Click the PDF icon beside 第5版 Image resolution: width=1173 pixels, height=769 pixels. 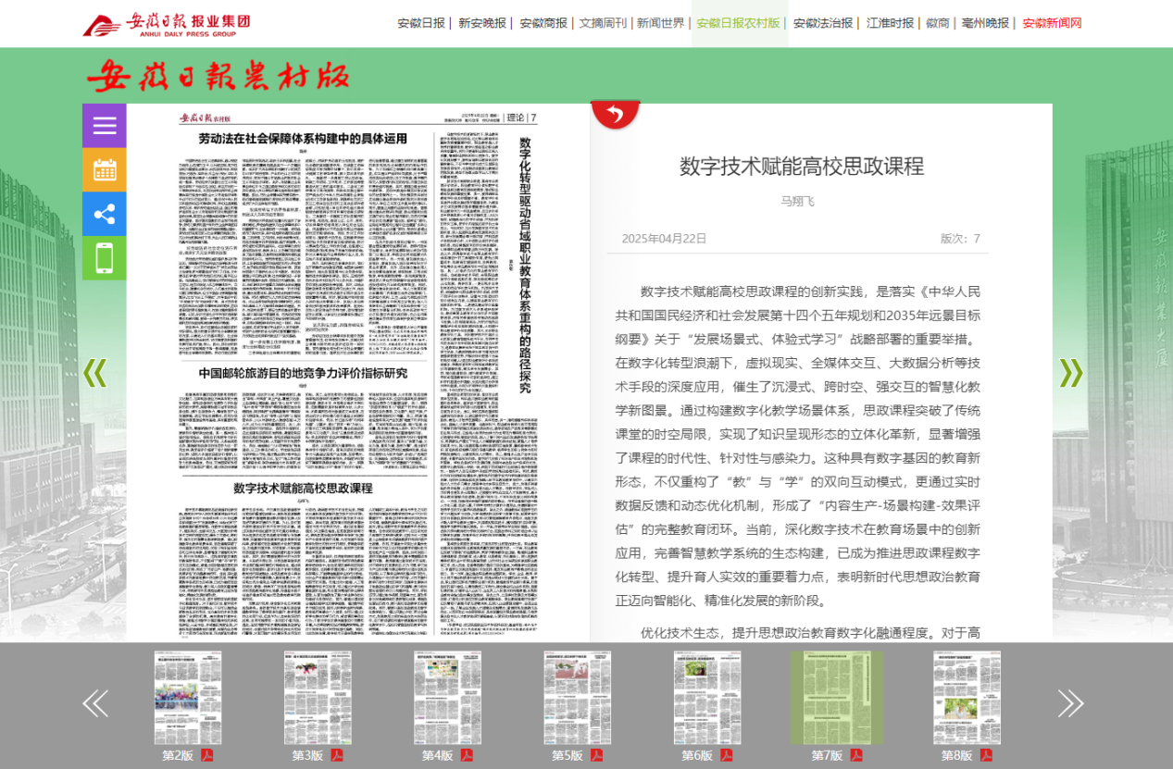click(x=597, y=755)
